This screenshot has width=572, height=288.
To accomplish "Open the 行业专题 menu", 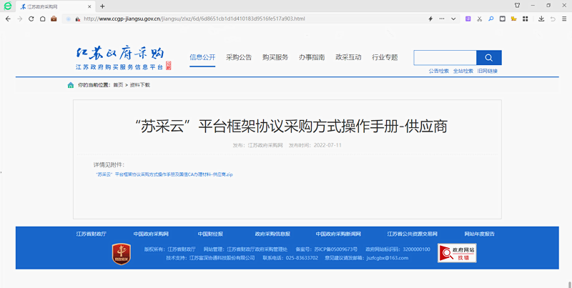I will pos(385,57).
